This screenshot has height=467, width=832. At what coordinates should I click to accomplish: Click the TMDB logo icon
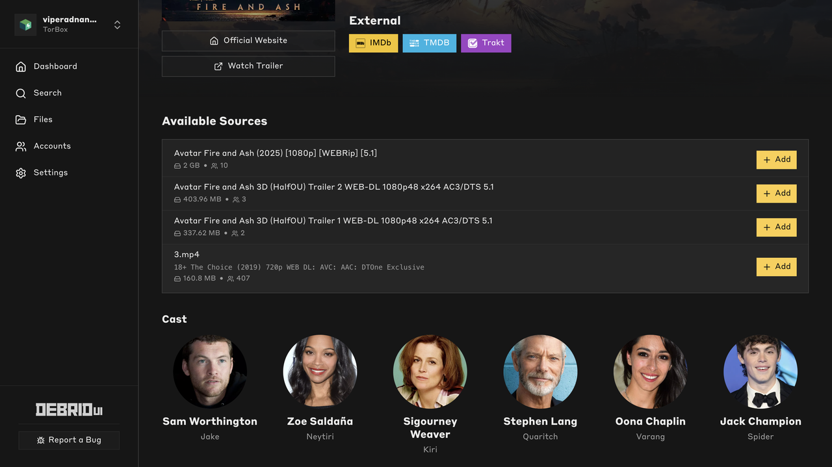tap(414, 43)
